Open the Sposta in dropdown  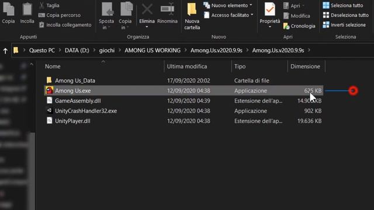click(106, 24)
